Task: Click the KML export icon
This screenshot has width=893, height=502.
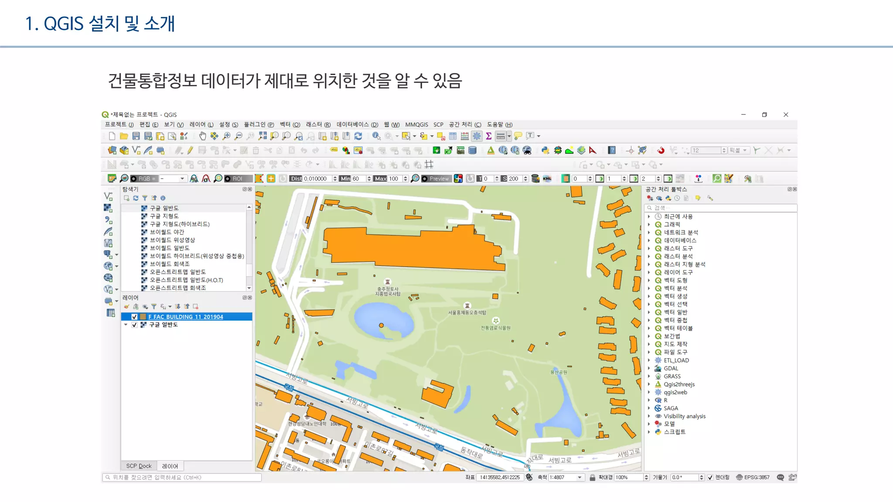Action: pyautogui.click(x=547, y=179)
